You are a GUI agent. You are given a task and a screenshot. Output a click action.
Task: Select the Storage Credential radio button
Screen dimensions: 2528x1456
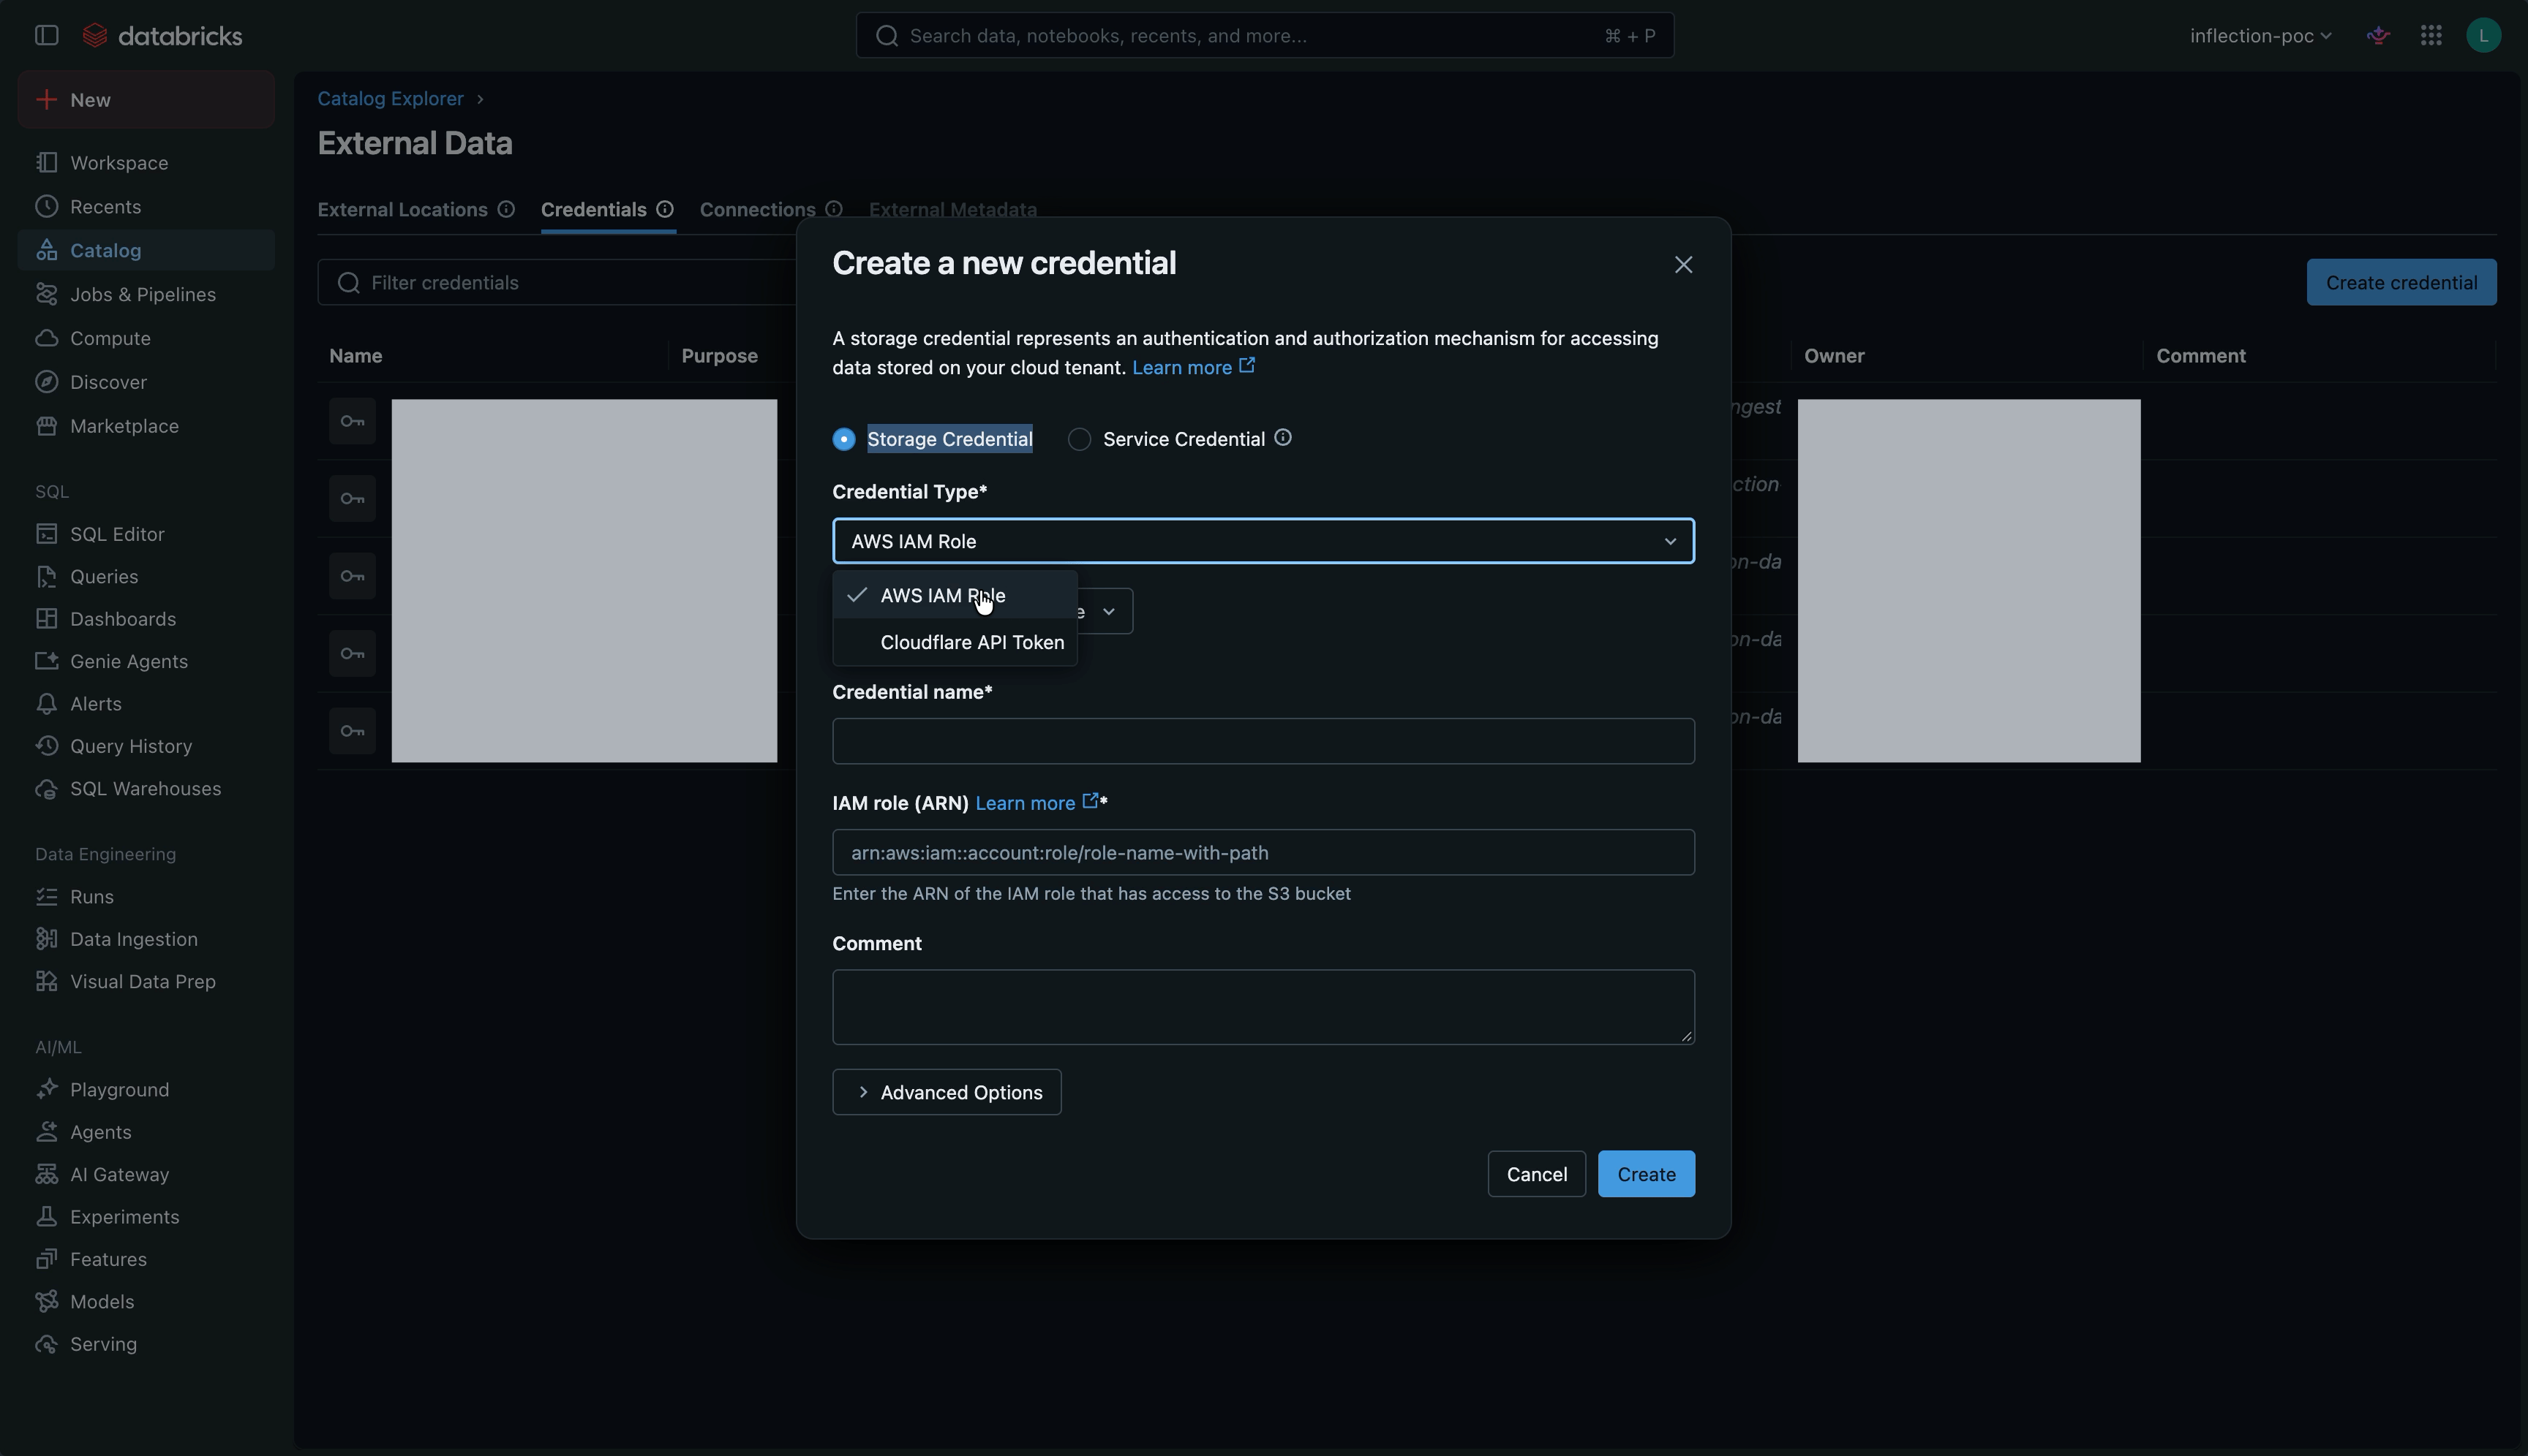pyautogui.click(x=843, y=439)
